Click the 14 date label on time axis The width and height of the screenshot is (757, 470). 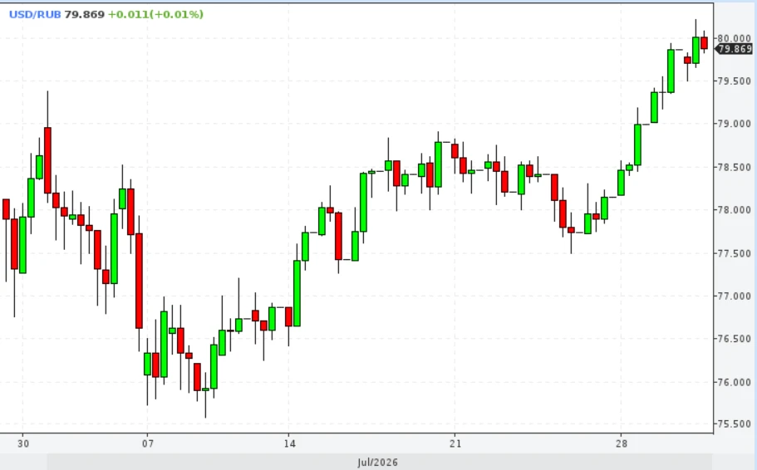288,443
